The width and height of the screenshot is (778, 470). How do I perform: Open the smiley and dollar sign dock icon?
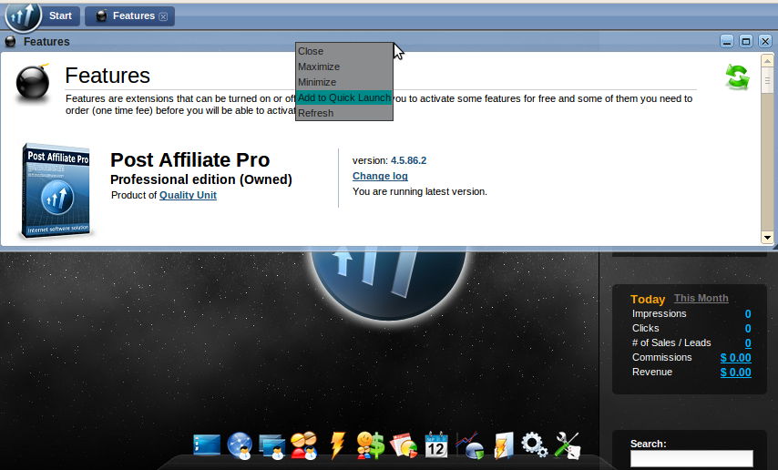click(x=371, y=444)
